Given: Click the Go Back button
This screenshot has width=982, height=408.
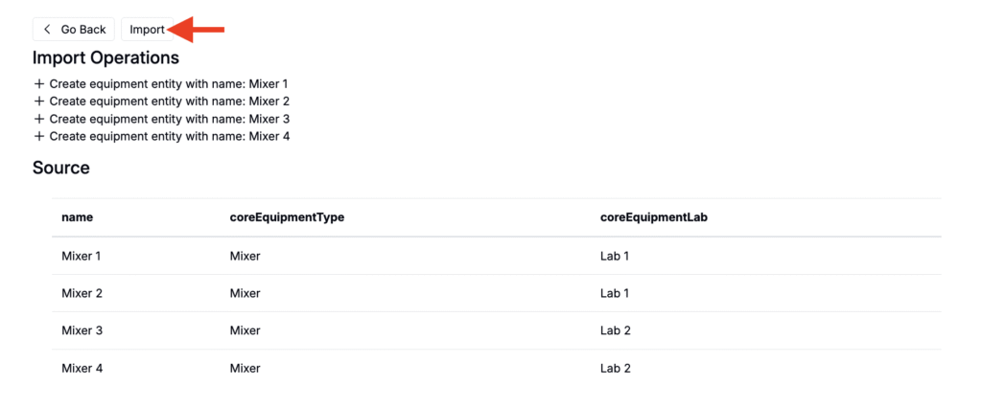Looking at the screenshot, I should tap(74, 30).
